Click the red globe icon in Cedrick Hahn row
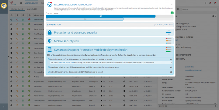Screen dimensions: 219x110 pyautogui.click(x=29, y=19)
